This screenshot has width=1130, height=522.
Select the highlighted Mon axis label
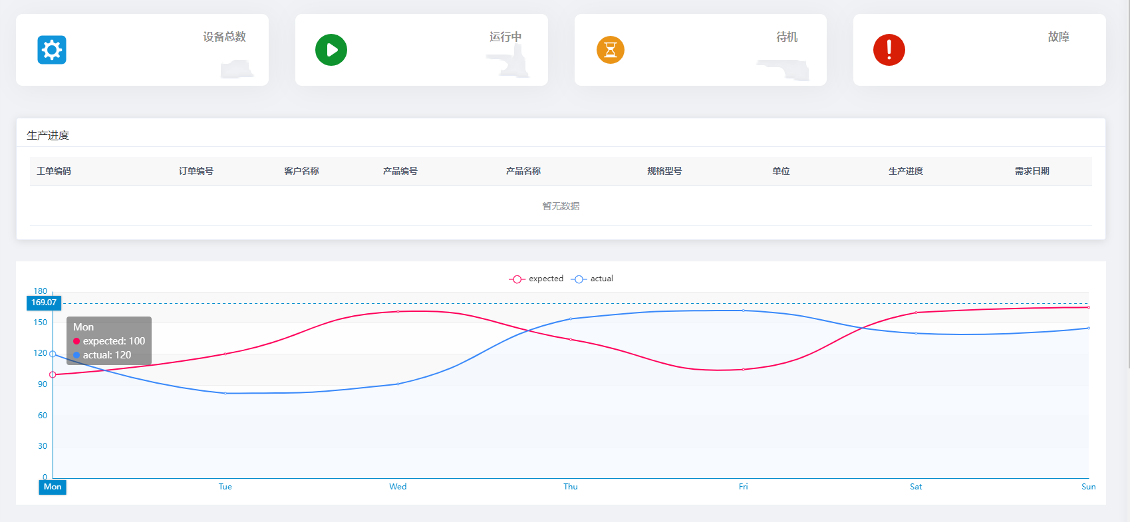tap(53, 487)
